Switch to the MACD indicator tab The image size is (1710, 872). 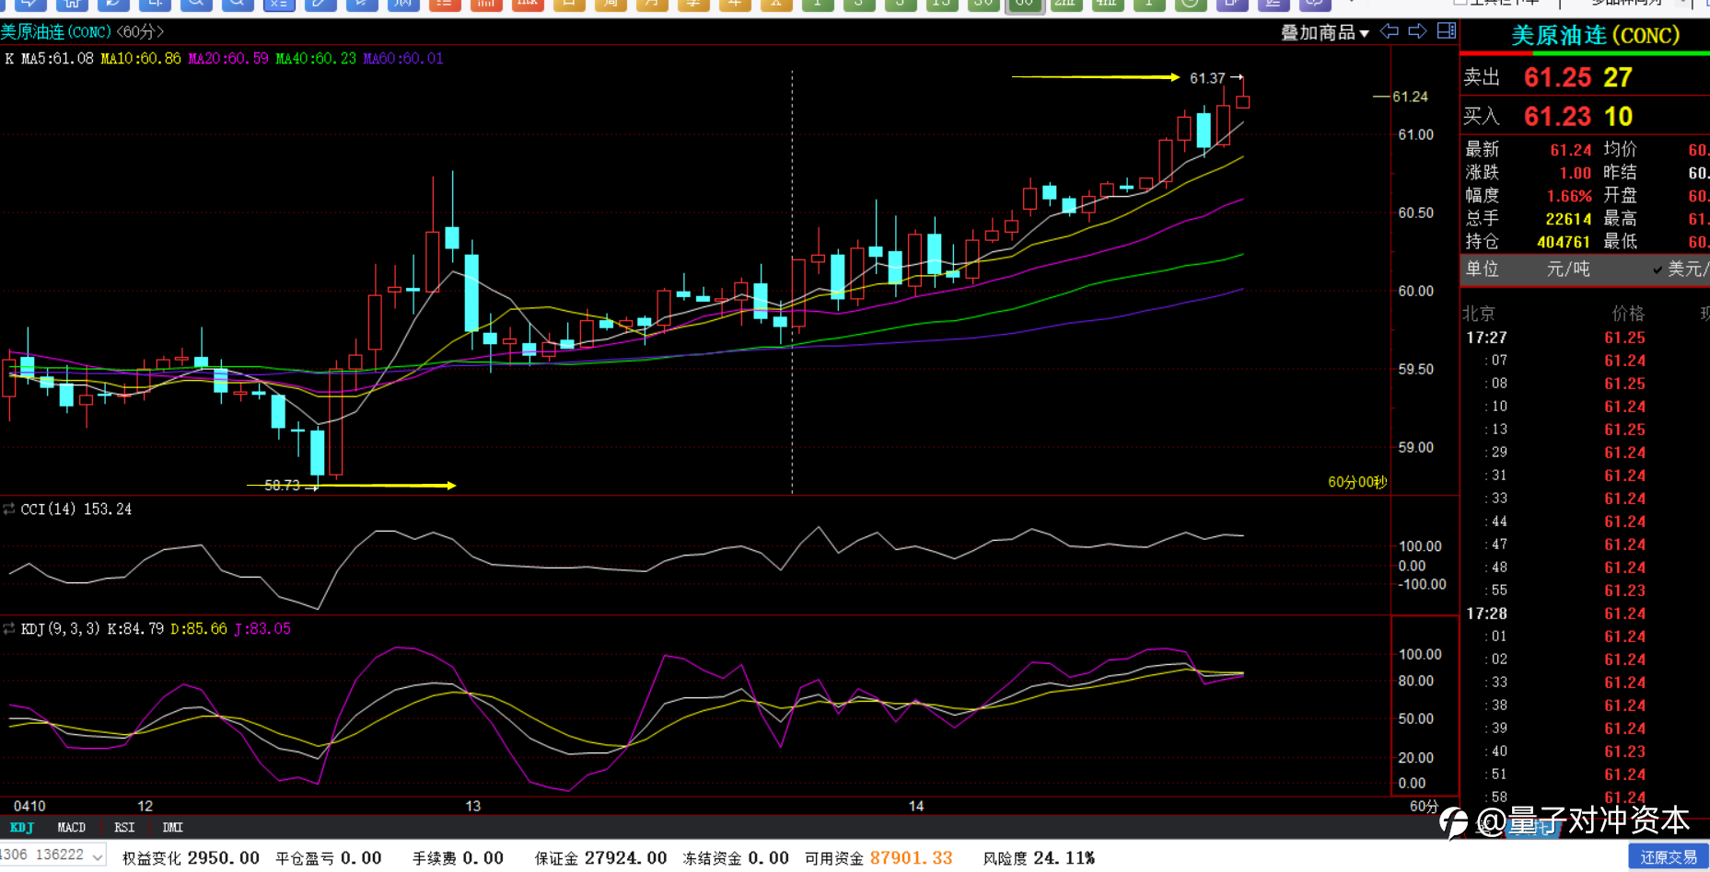tap(71, 828)
